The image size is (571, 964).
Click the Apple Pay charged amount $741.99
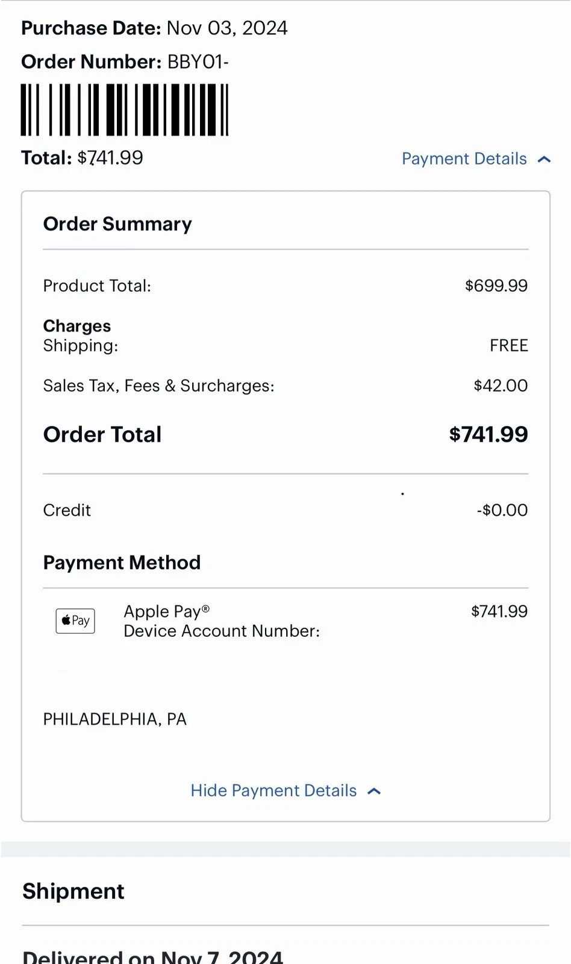[499, 612]
